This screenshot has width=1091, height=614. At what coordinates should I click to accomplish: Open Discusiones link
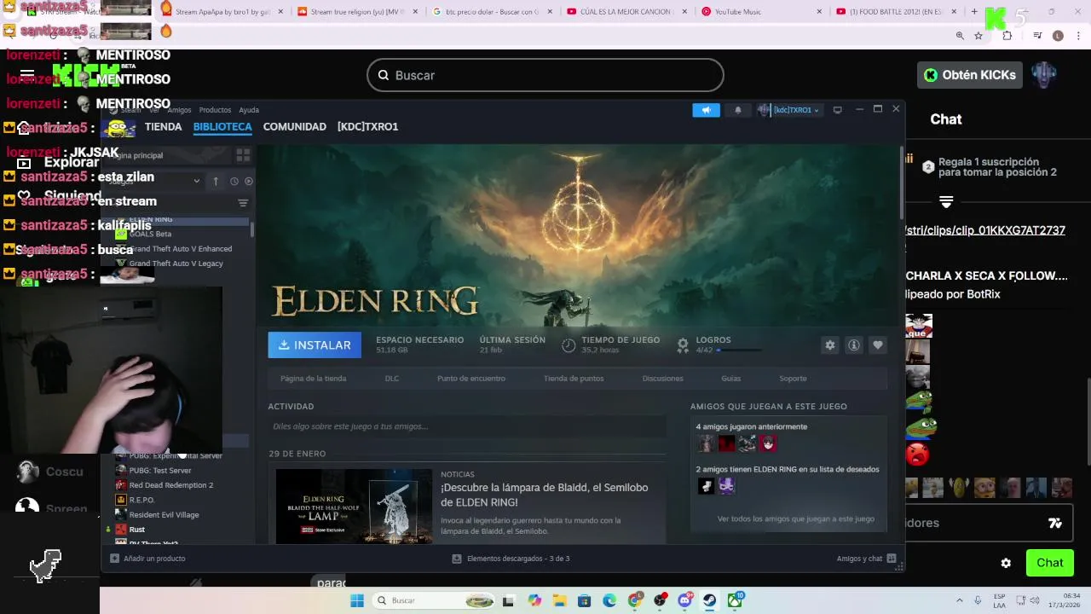[x=662, y=379]
